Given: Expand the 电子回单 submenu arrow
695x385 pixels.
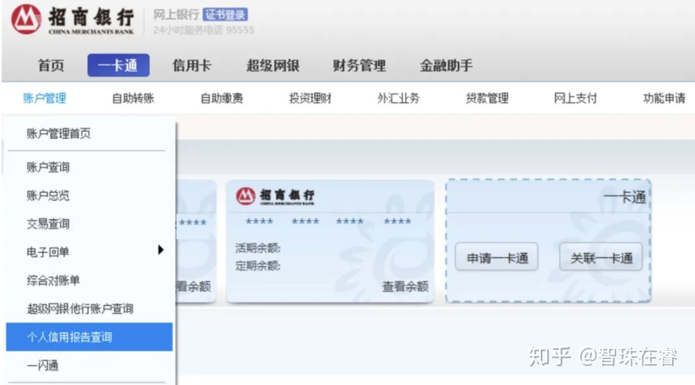Looking at the screenshot, I should click(161, 250).
